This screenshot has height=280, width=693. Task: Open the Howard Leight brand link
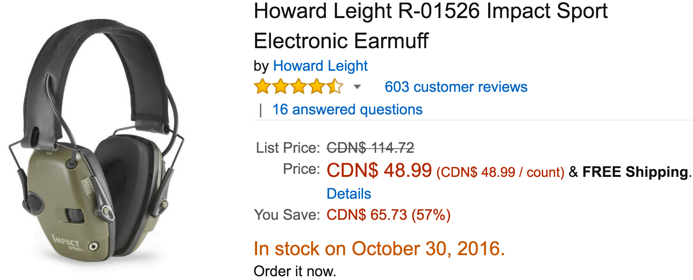pos(320,66)
